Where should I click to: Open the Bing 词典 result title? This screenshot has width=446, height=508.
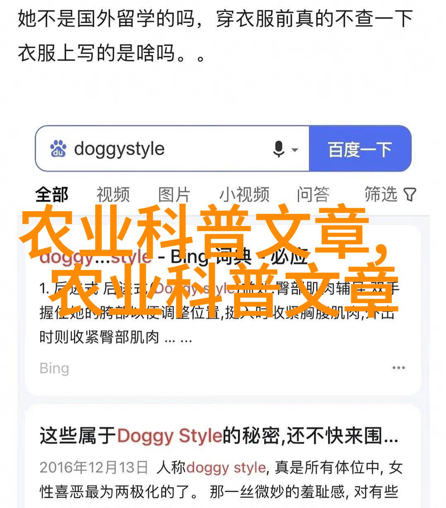click(x=174, y=257)
